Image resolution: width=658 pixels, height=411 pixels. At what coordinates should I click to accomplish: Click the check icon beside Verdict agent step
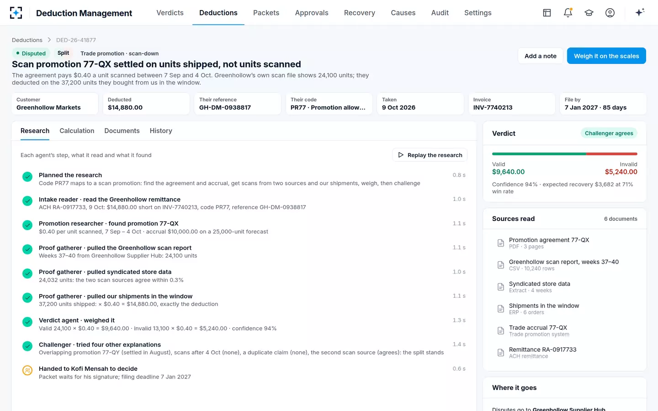click(x=27, y=322)
